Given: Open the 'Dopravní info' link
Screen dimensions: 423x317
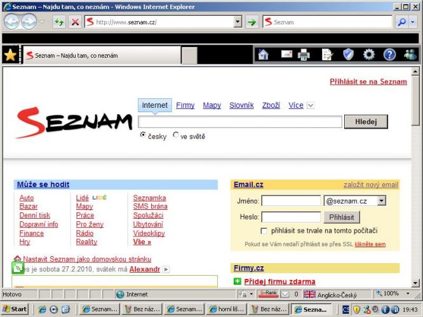Looking at the screenshot, I should coord(39,224).
